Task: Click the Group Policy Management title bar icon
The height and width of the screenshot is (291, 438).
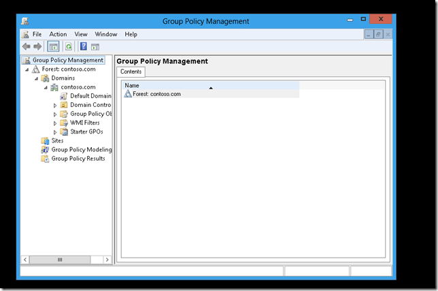Action: click(25, 21)
